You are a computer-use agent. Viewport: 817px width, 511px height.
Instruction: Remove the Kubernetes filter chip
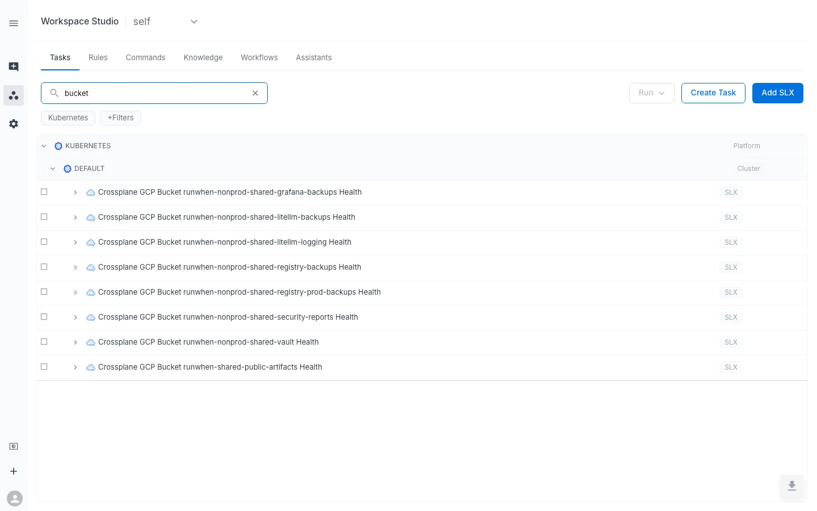click(x=68, y=118)
